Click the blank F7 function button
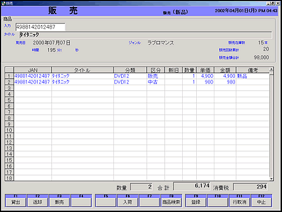This screenshot has width=282, height=212. 149,202
